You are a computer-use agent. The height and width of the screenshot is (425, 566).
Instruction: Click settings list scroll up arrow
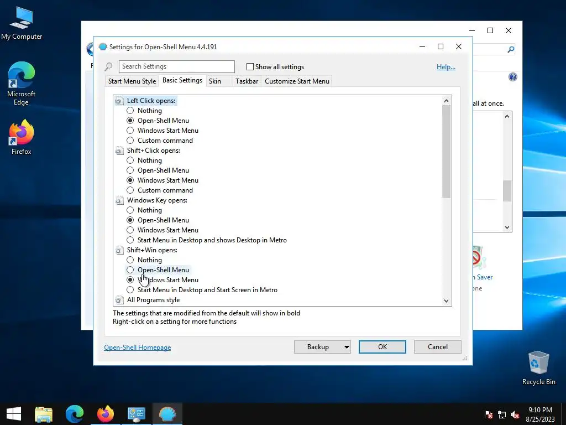[x=446, y=101]
